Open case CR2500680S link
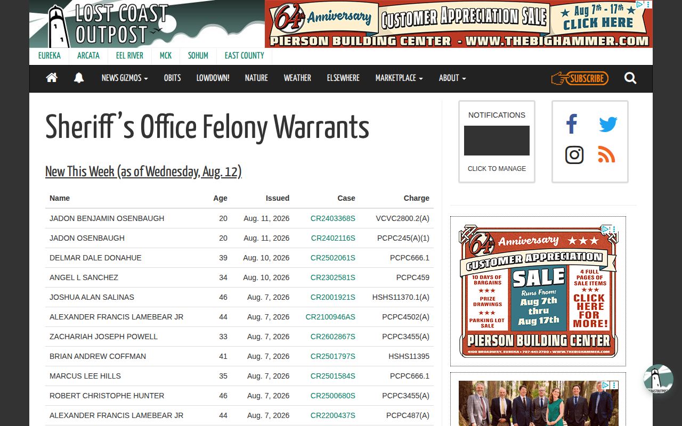Image resolution: width=682 pixels, height=426 pixels. click(333, 396)
